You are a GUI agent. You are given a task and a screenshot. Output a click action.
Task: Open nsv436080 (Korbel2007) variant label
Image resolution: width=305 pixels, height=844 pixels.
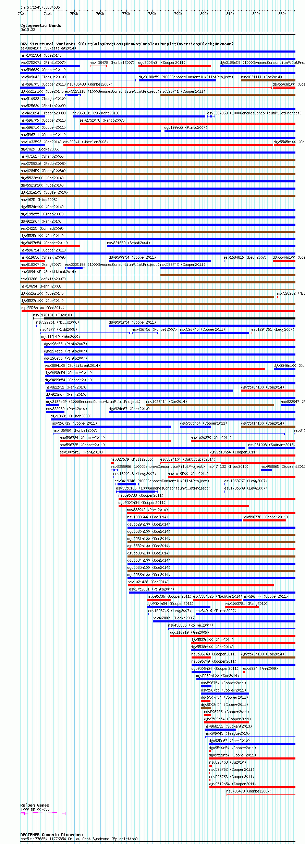[75, 430]
